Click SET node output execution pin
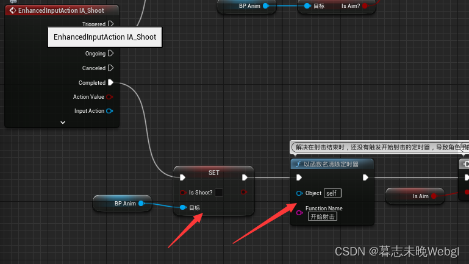Image resolution: width=469 pixels, height=264 pixels. coord(245,177)
